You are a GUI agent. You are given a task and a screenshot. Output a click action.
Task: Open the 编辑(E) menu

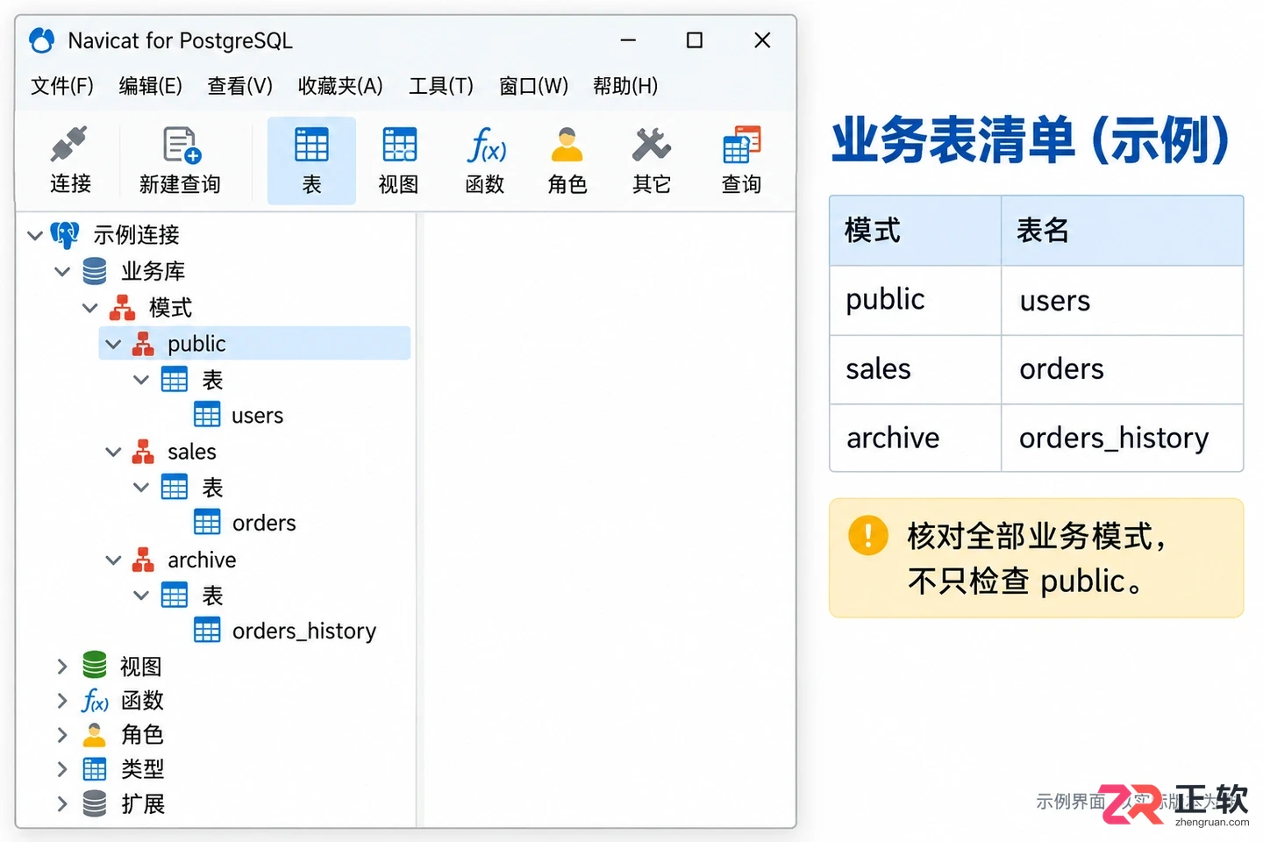[x=151, y=86]
